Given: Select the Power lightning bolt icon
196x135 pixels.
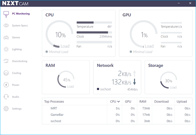Looking at the screenshot, I should [6, 85].
